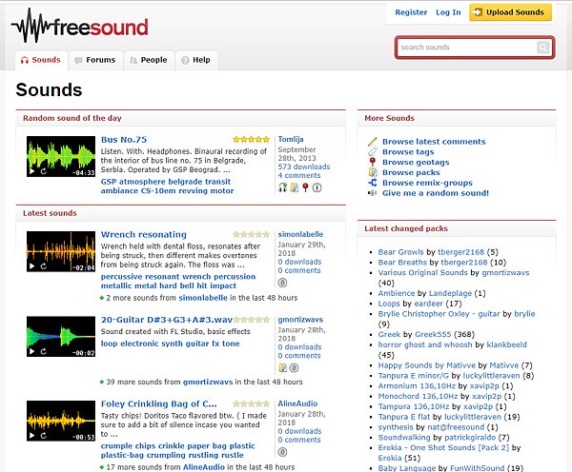This screenshot has height=472, width=572.
Task: Click the Upload Sounds button
Action: 510,12
